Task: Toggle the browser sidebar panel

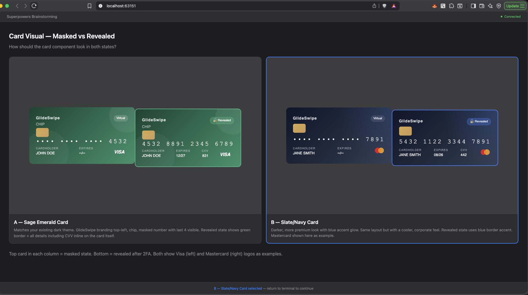Action: point(473,6)
